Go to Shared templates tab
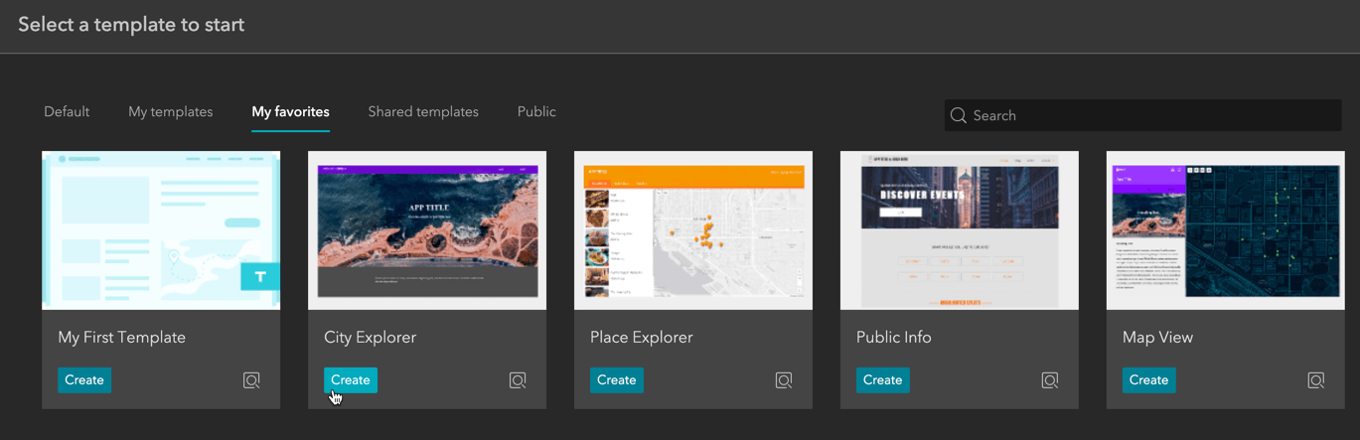The height and width of the screenshot is (440, 1360). (423, 112)
